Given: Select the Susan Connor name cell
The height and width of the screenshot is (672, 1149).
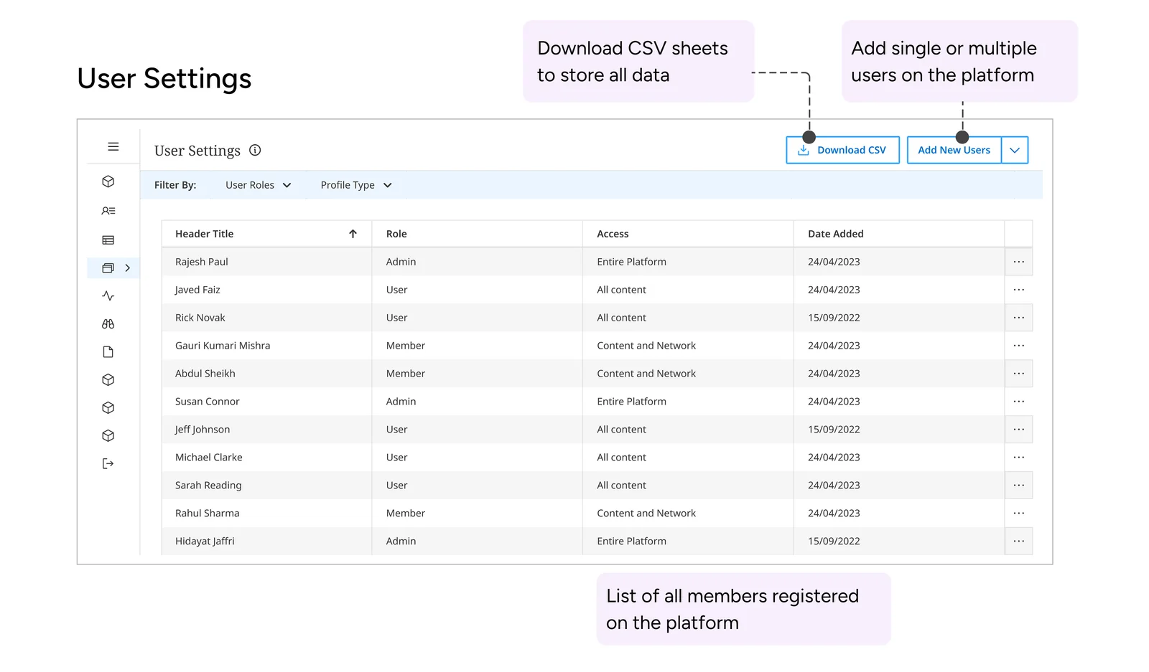Looking at the screenshot, I should pos(266,402).
